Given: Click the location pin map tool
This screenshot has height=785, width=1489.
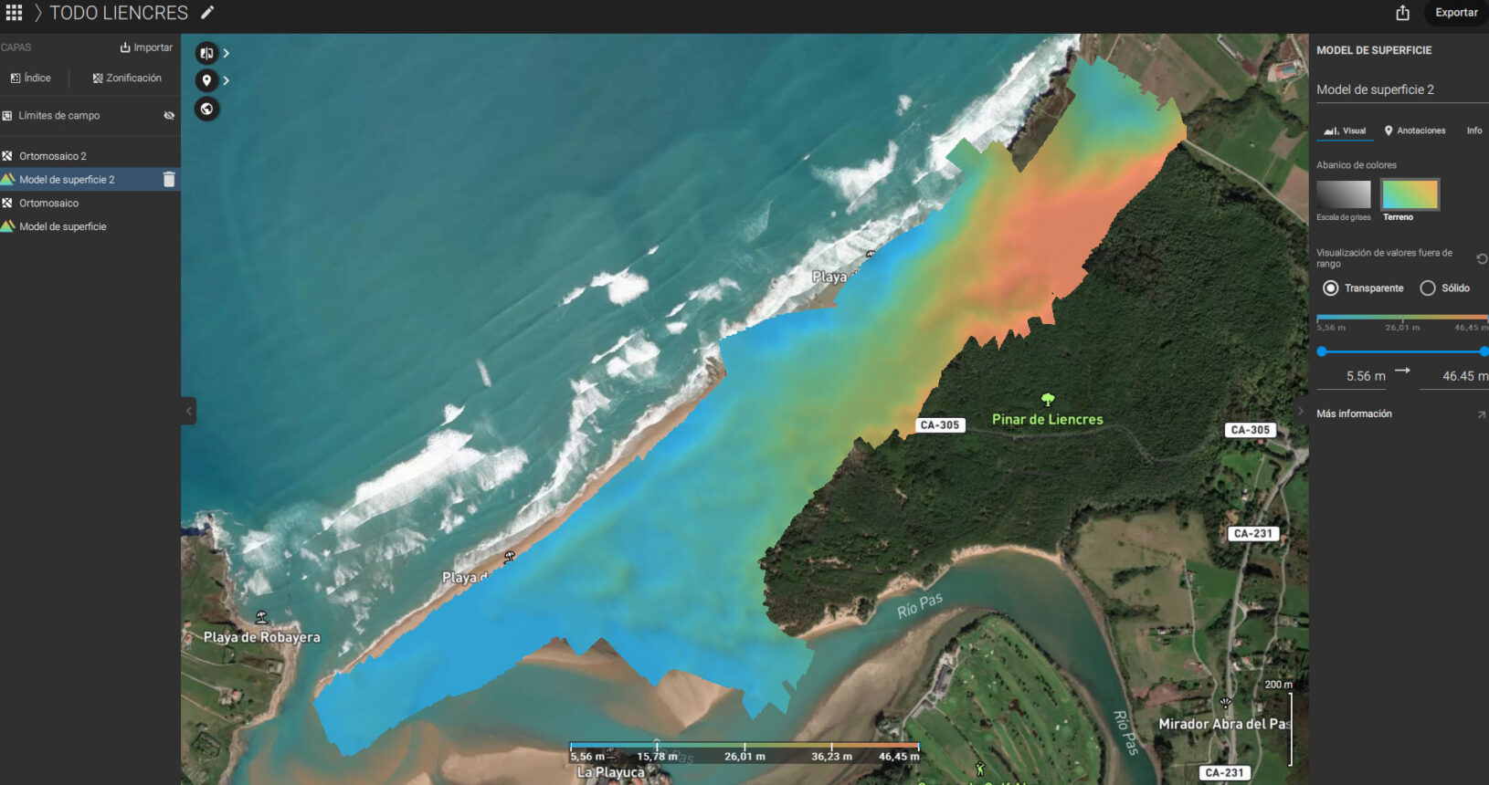Looking at the screenshot, I should 206,80.
